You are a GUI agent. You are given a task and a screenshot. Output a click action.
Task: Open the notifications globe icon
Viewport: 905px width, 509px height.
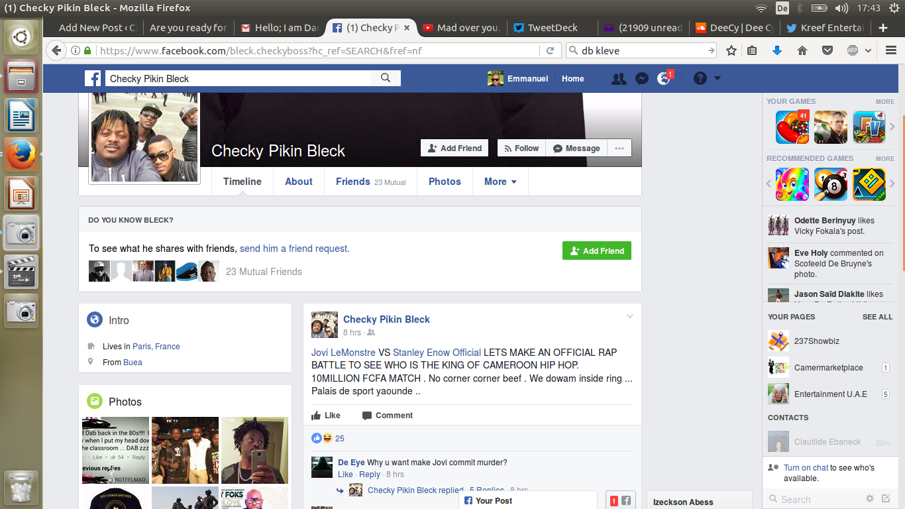click(x=663, y=78)
